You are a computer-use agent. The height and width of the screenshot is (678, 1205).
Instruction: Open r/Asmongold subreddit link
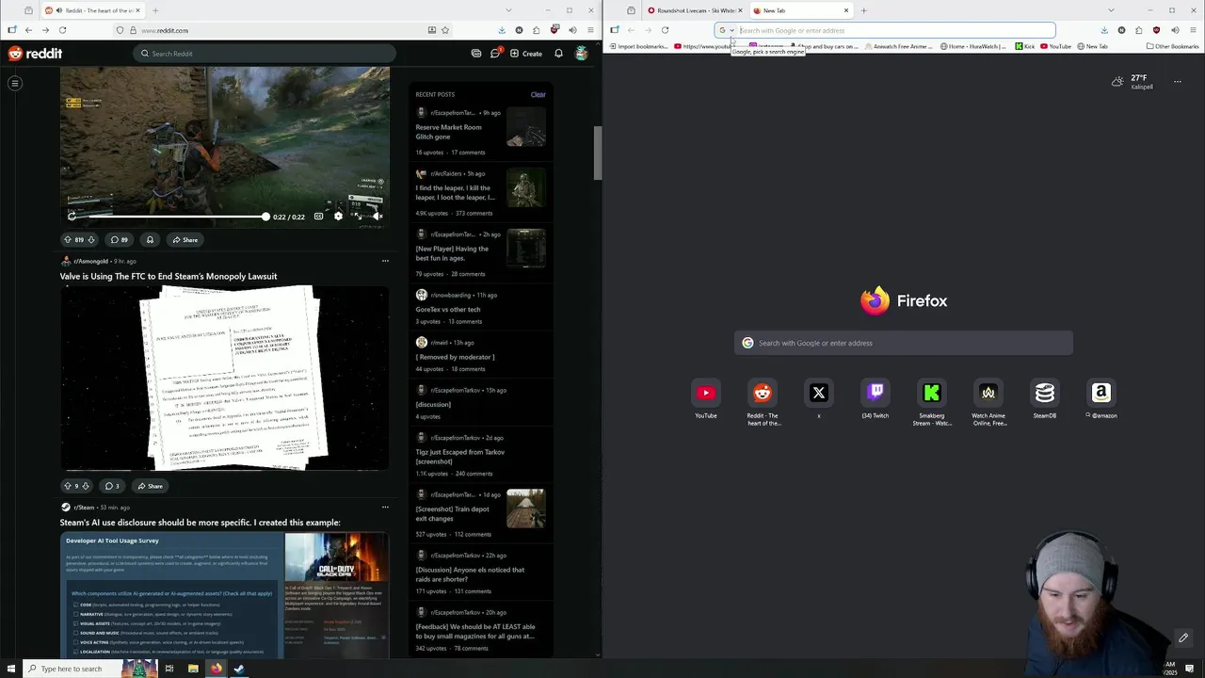click(90, 261)
